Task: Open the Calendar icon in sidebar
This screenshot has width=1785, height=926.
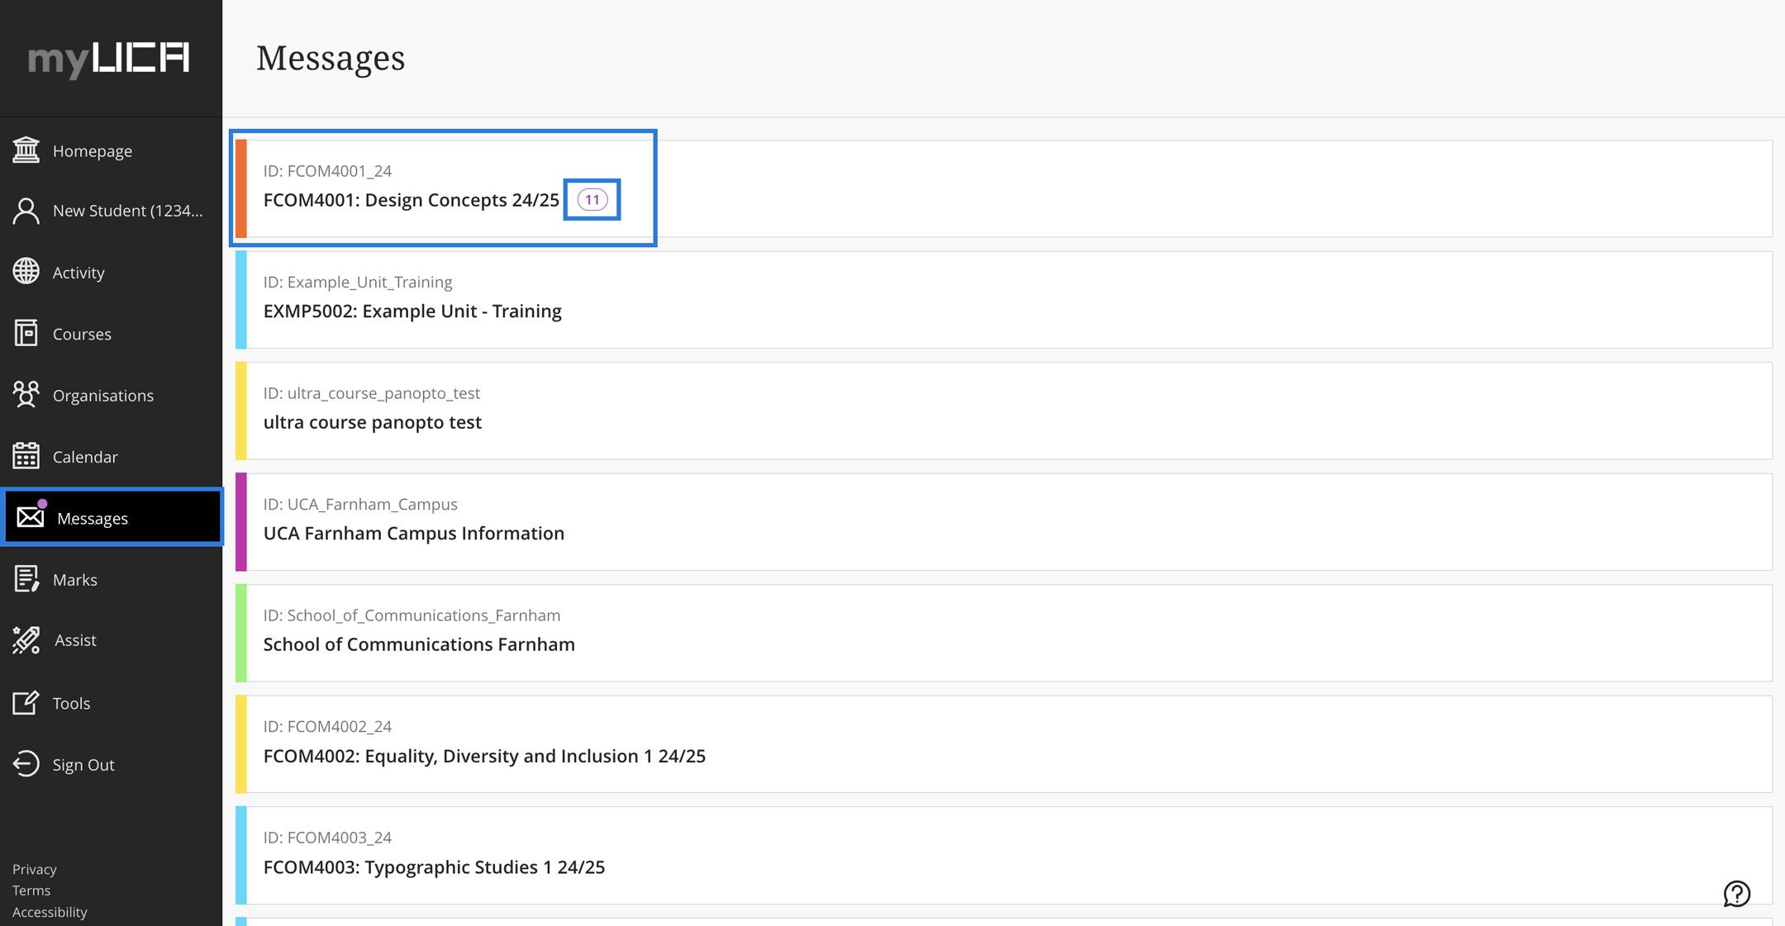Action: pyautogui.click(x=26, y=456)
